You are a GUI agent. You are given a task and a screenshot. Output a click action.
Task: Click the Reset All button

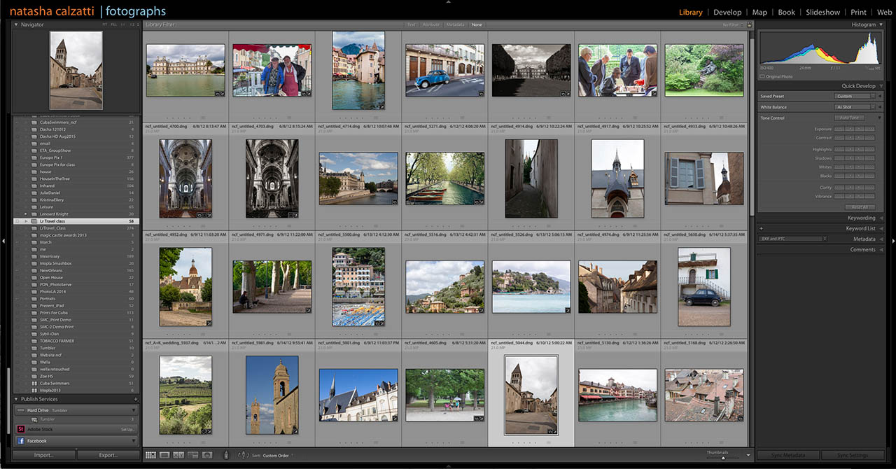859,207
